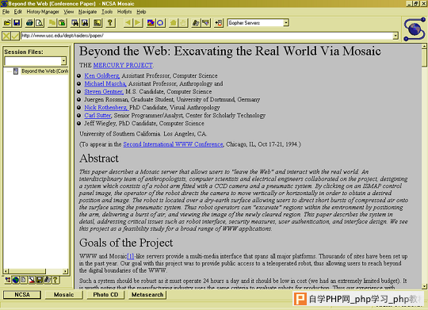Click the X cancel button beside URL field
Screen dimensions: 428x310
[x=6, y=36]
